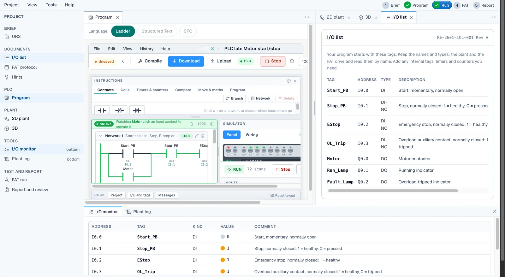
Task: Add a new Network
Action: pos(260,98)
